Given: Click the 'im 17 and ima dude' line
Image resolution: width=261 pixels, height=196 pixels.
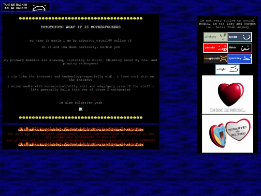Looking at the screenshot, I should 81,47.
